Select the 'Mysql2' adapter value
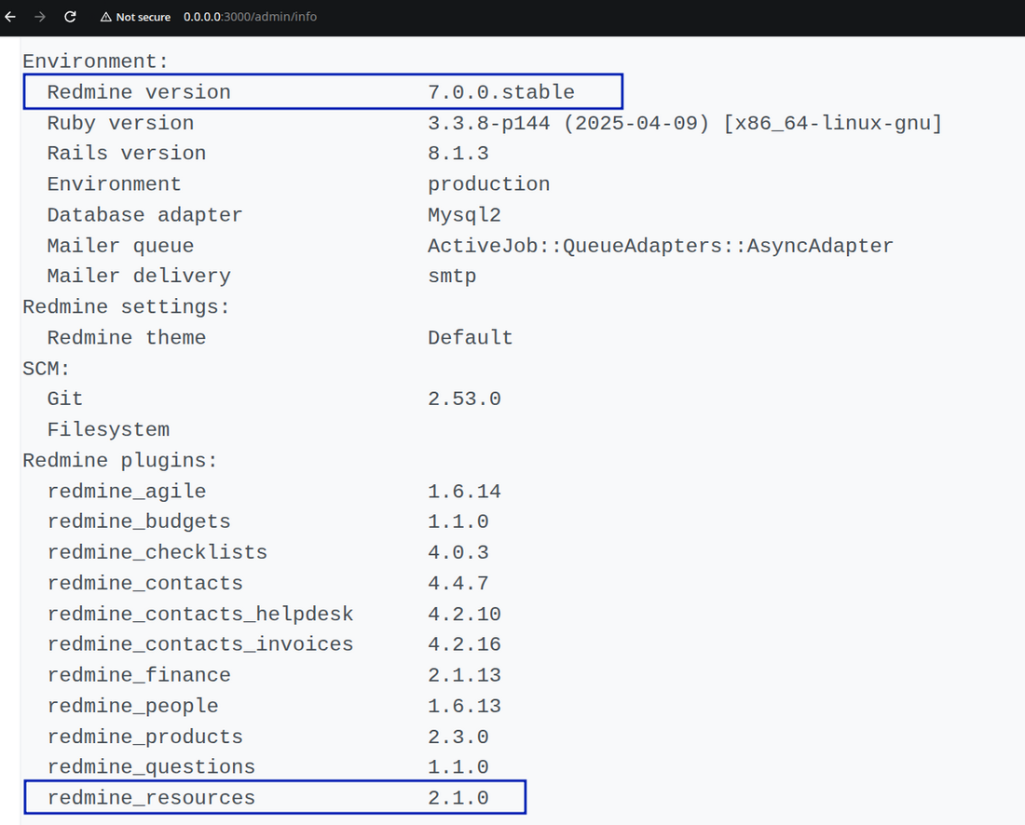The image size is (1025, 825). pos(464,215)
